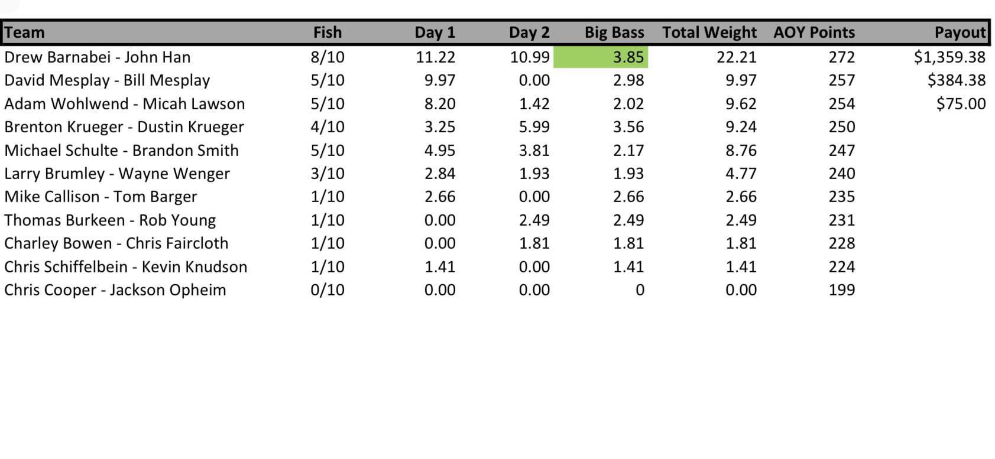Select the Fish column header
The height and width of the screenshot is (459, 995).
coord(328,32)
